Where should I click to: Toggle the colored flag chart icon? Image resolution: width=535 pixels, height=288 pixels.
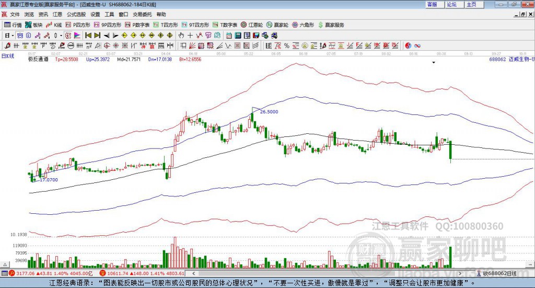pos(77,36)
